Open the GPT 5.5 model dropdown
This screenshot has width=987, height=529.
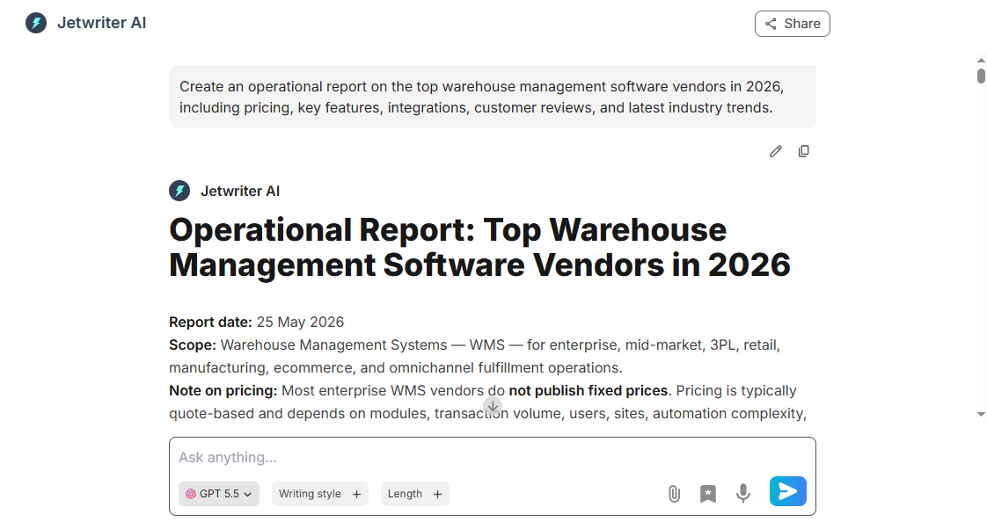219,494
